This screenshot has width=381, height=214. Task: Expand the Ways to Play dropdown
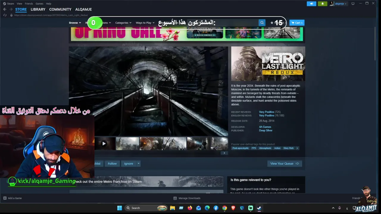point(145,23)
